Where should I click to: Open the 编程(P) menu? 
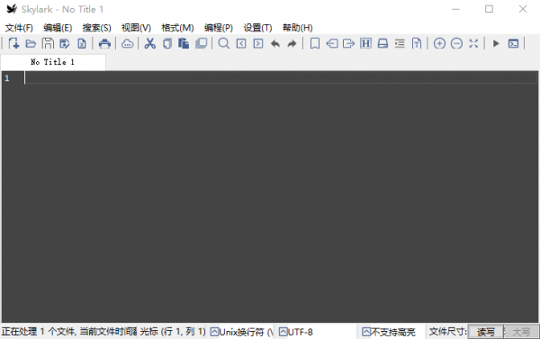(x=219, y=28)
